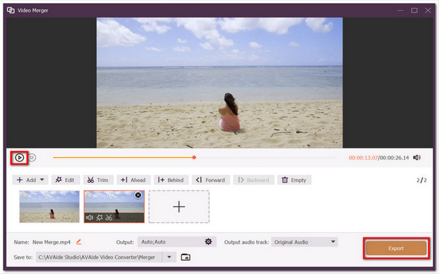Remove the second clip with its X icon

138,195
